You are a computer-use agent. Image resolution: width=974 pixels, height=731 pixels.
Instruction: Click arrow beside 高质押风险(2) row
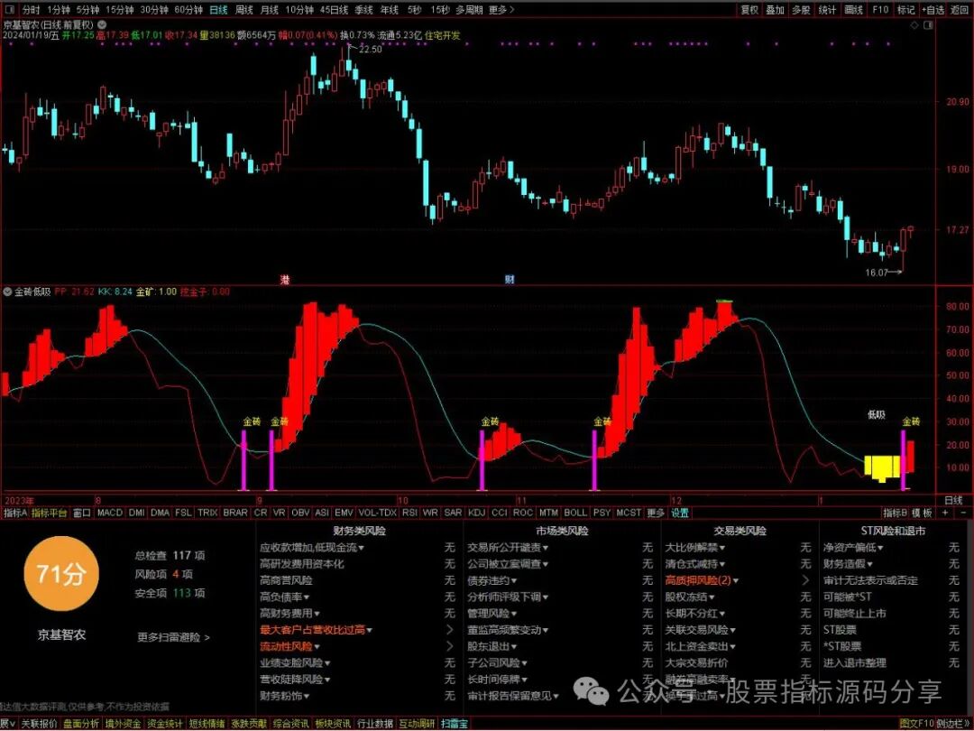806,580
